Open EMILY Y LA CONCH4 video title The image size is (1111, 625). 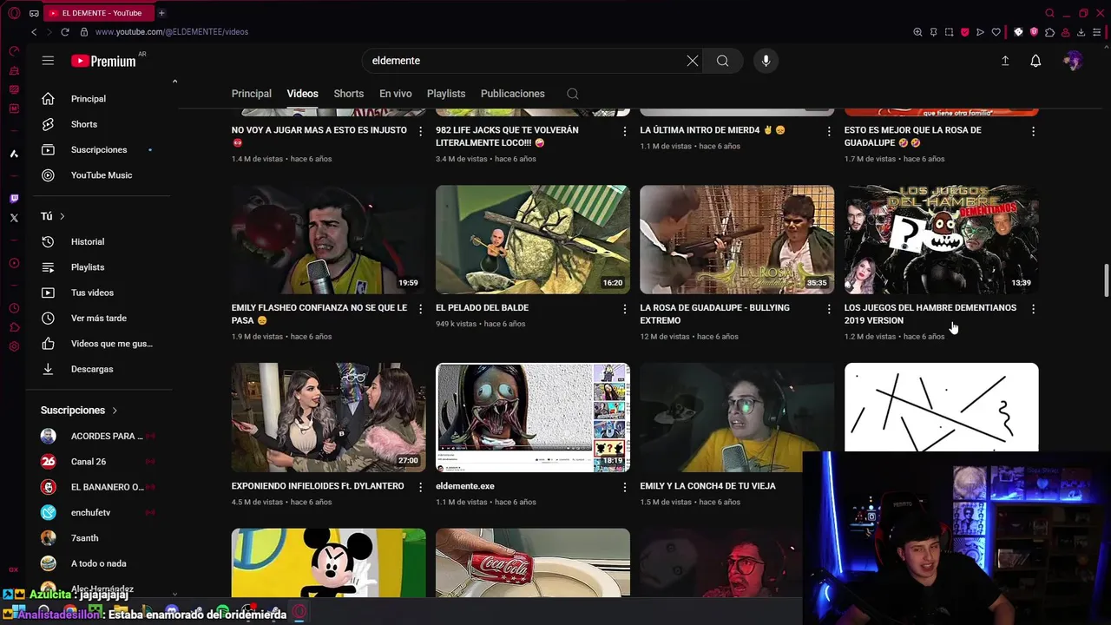click(707, 486)
